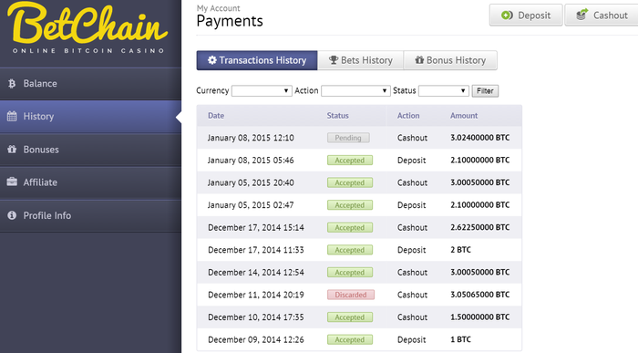Screen dimensions: 638x353
Task: Click the amount 1.50000000 BTC
Action: click(x=479, y=317)
